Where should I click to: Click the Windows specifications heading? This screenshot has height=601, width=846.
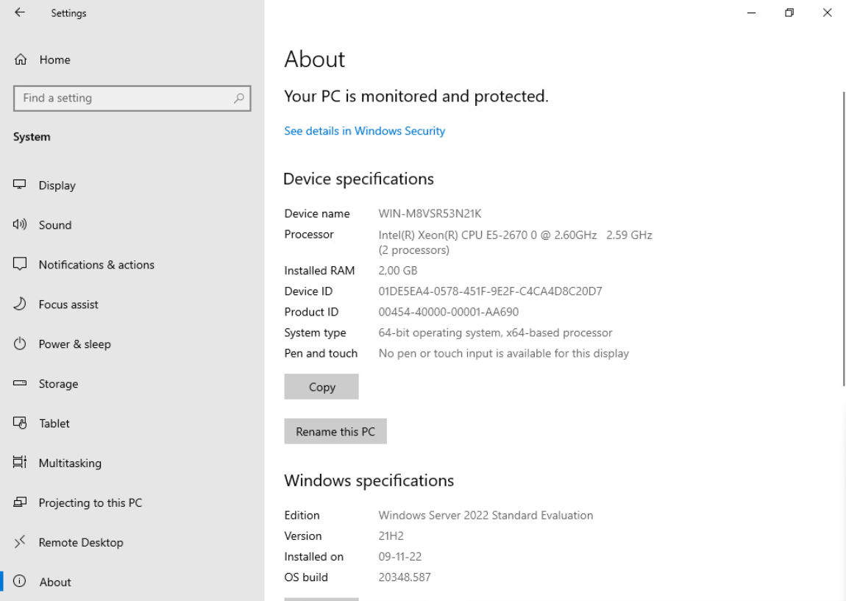(369, 480)
